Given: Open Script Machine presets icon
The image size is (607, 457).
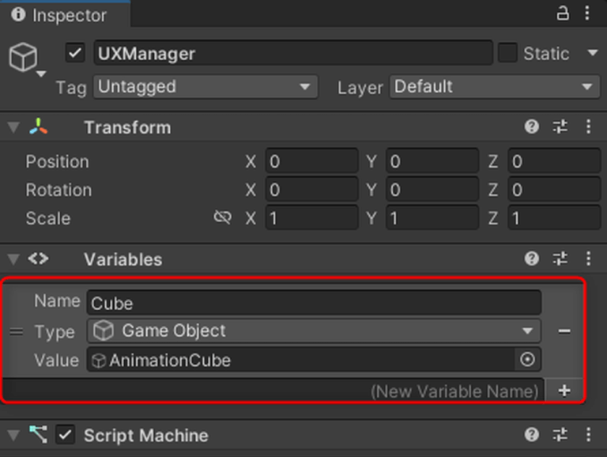Looking at the screenshot, I should (x=560, y=434).
